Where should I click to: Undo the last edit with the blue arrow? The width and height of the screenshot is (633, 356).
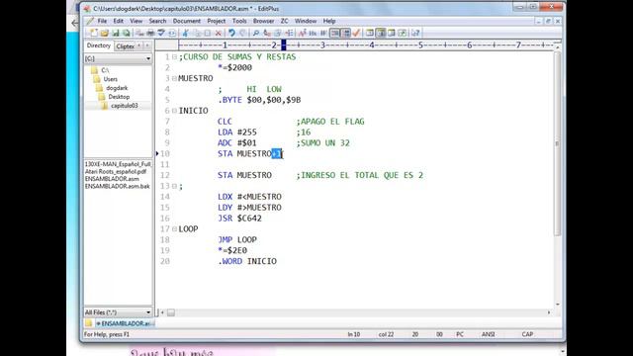(231, 33)
